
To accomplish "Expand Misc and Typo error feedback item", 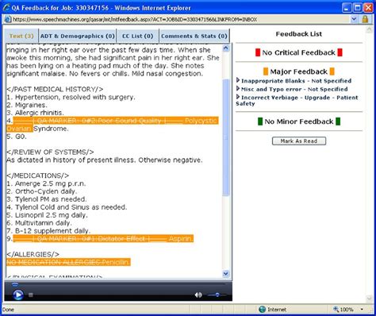I will 238,88.
